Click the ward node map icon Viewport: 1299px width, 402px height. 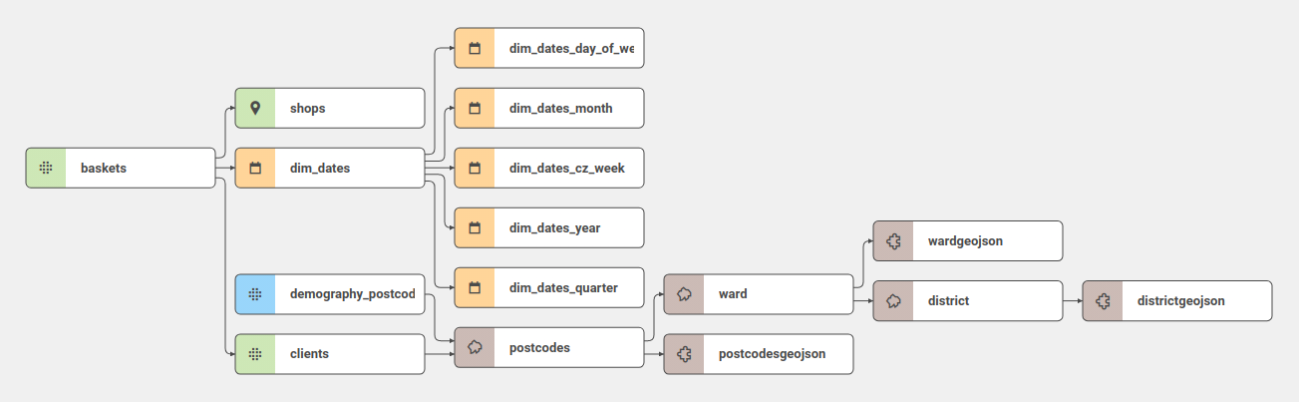point(684,294)
